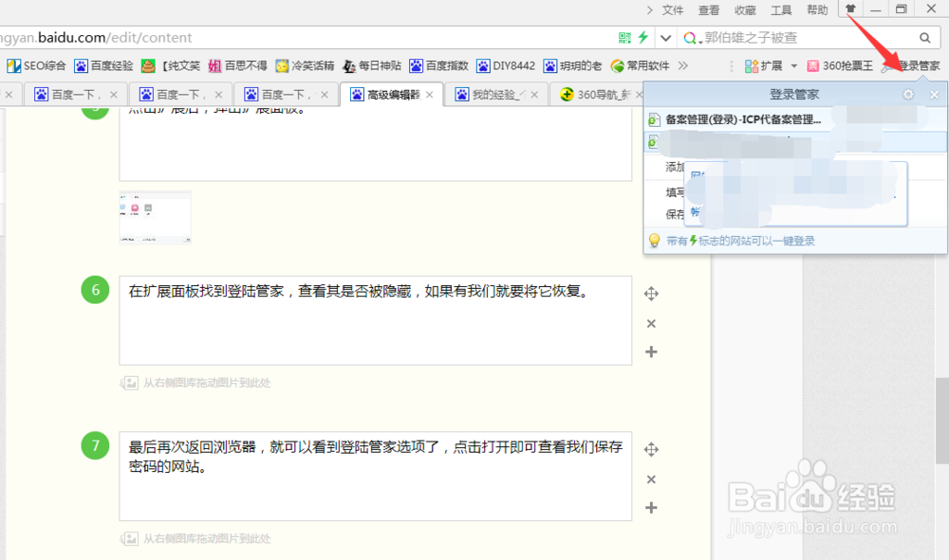This screenshot has height=560, width=949.
Task: Click the move handle for step 7
Action: [x=651, y=449]
